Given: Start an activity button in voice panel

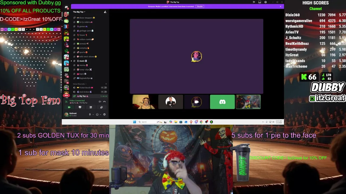Looking at the screenshot, I should (x=91, y=107).
